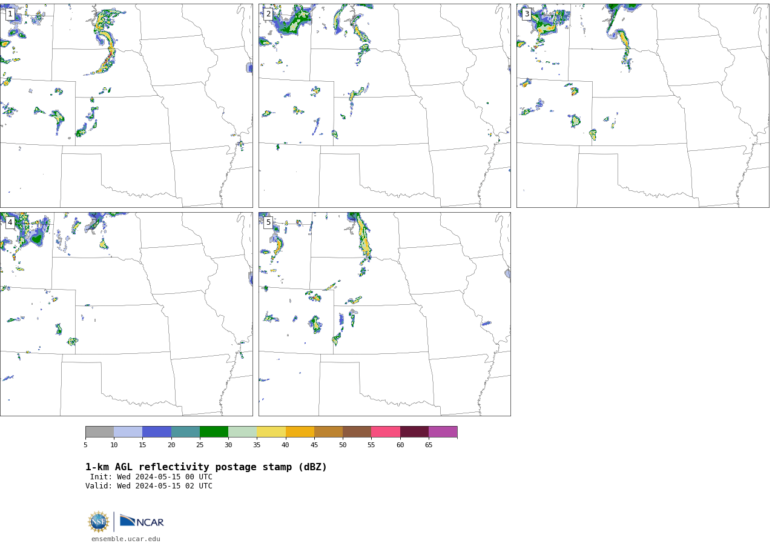Click the pale green 30-35 dBZ swatch
This screenshot has height=546, width=775.
click(x=243, y=431)
